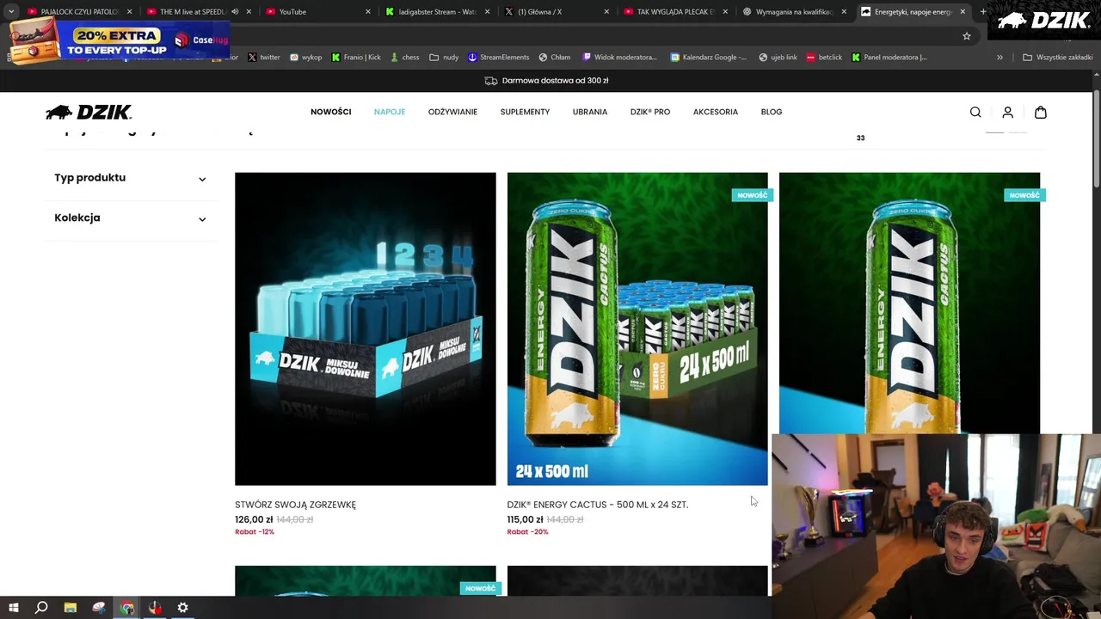The height and width of the screenshot is (619, 1101).
Task: Open the NOWOŚCI menu
Action: tap(331, 112)
